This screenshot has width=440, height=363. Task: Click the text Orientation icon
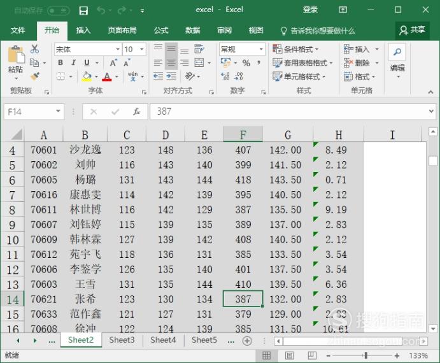[x=190, y=76]
